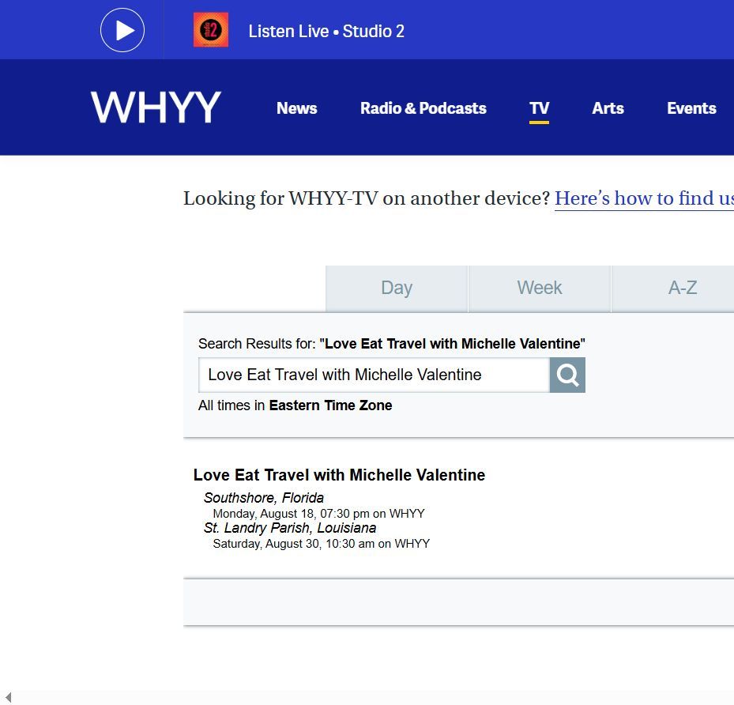Open the Arts menu
Viewport: 734px width, 705px height.
click(608, 108)
